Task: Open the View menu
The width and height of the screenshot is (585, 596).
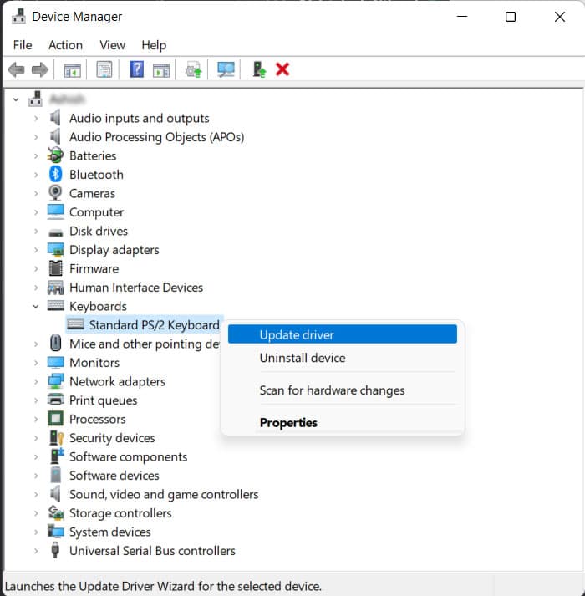Action: 112,45
